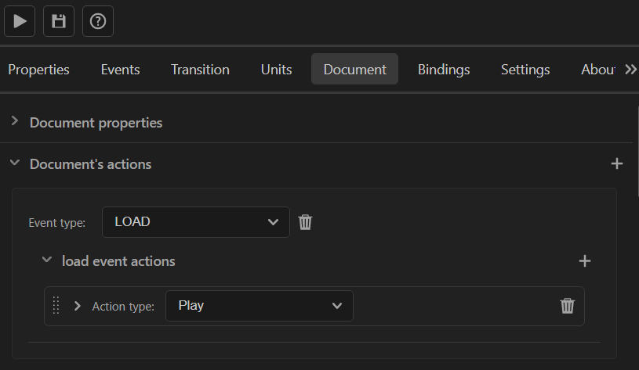Delete the LOAD event with trash icon

305,222
